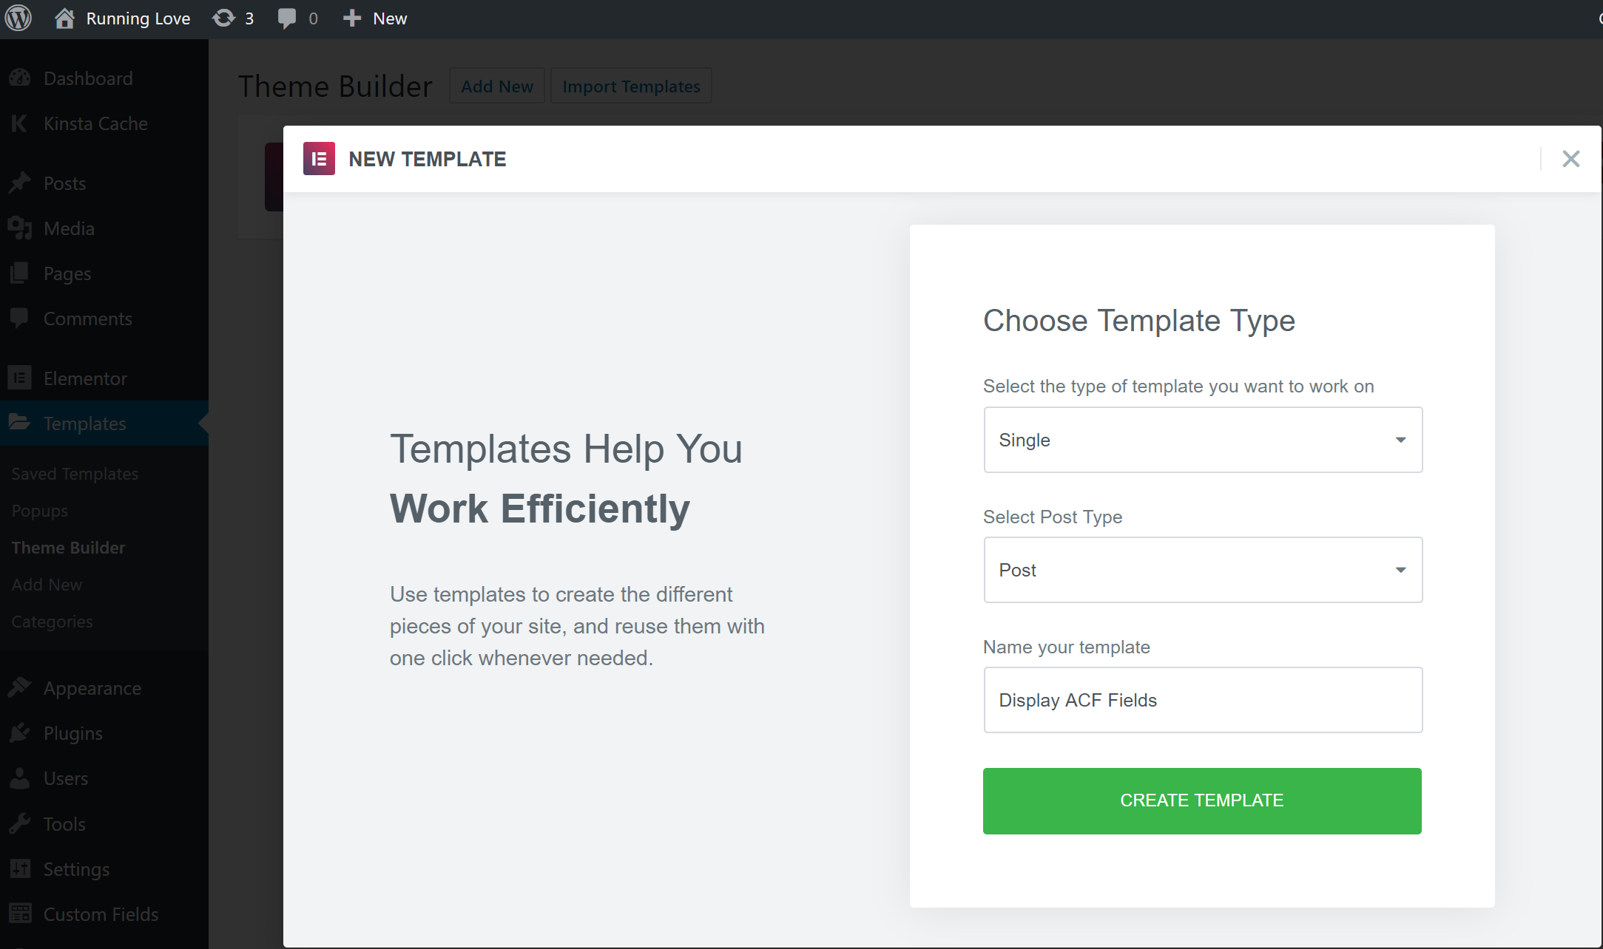1603x949 pixels.
Task: Click the comments icon showing 0 in top bar
Action: (291, 17)
